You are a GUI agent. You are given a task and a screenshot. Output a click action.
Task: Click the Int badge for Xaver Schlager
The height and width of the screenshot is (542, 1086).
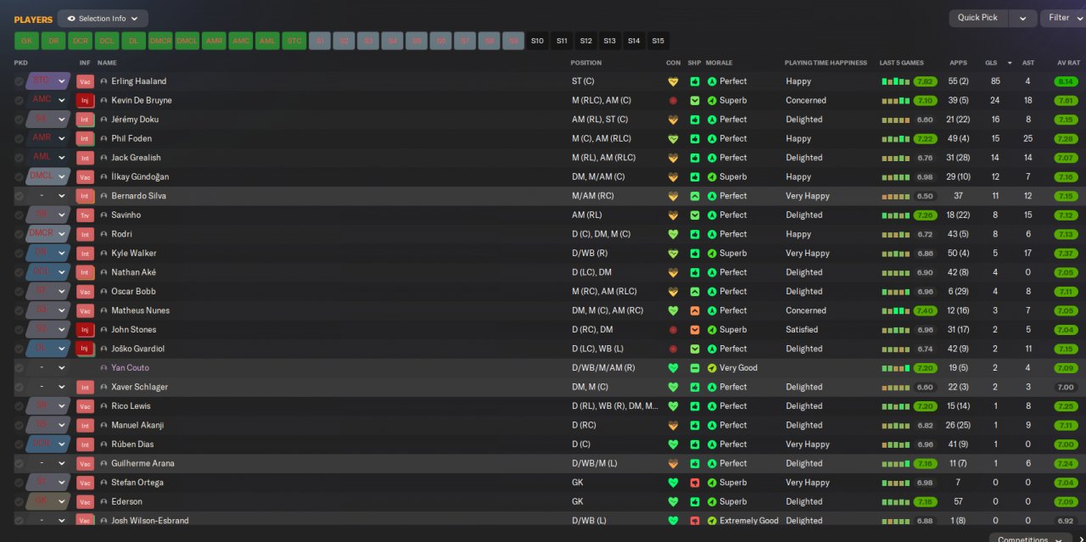[x=85, y=387]
